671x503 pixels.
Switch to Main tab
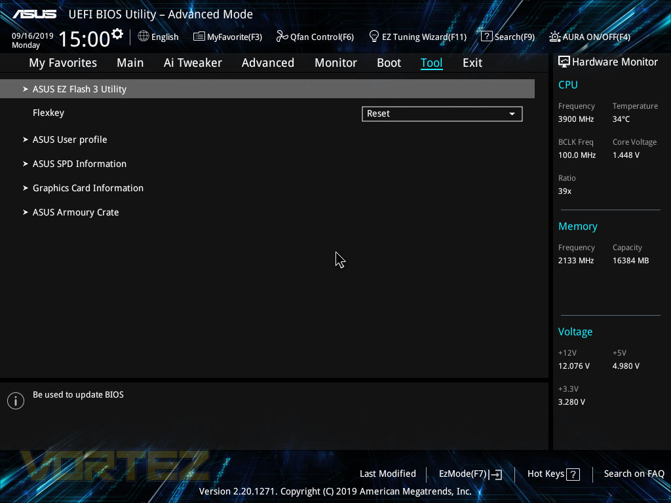coord(130,63)
